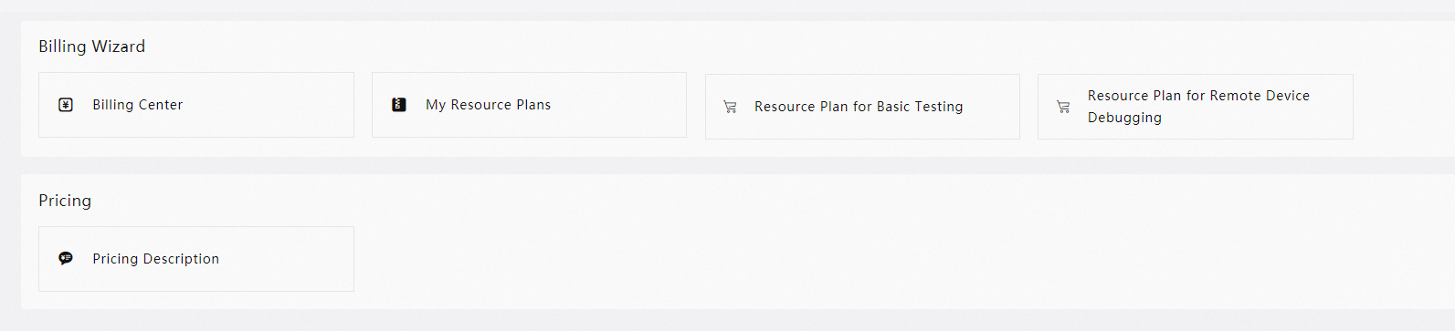Viewport: 1455px width, 331px height.
Task: Click the Remote Device Debugging plan card
Action: 1196,107
